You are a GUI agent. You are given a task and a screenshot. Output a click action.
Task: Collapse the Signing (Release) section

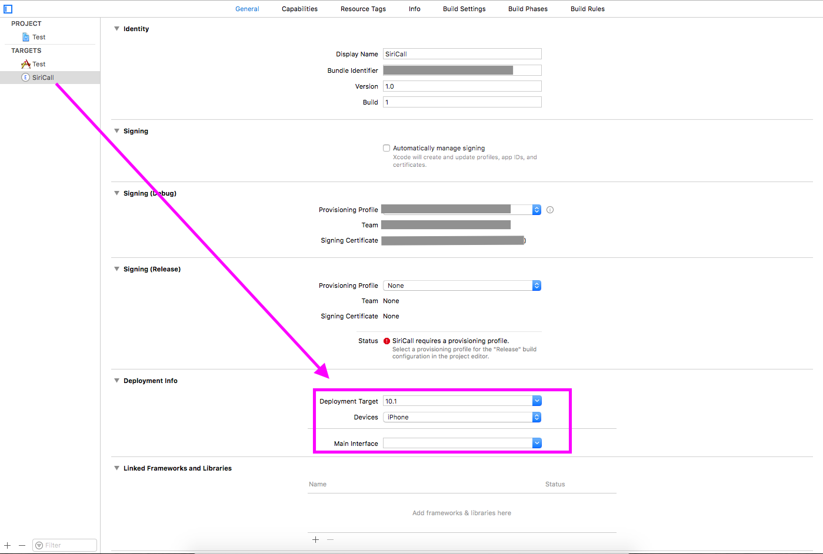tap(116, 269)
